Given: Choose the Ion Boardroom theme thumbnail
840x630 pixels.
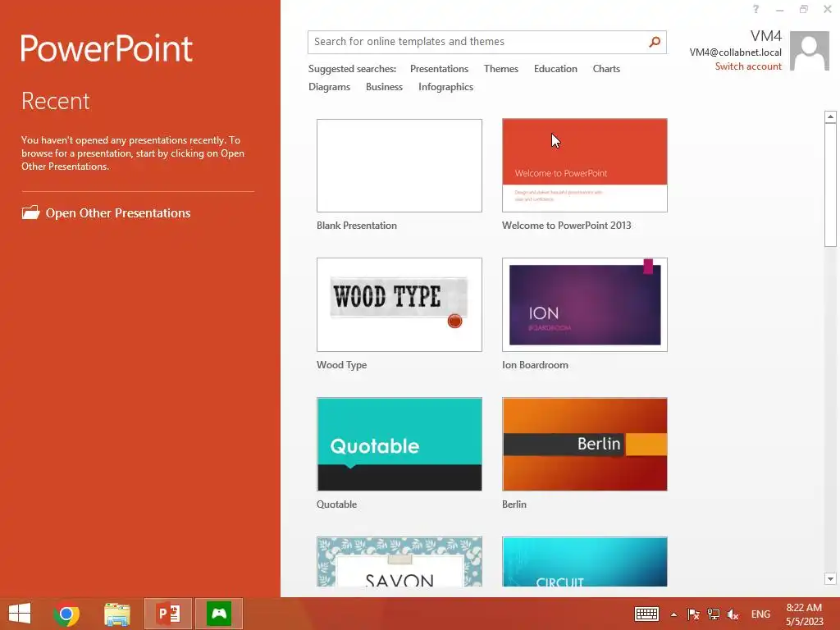Looking at the screenshot, I should (x=584, y=305).
